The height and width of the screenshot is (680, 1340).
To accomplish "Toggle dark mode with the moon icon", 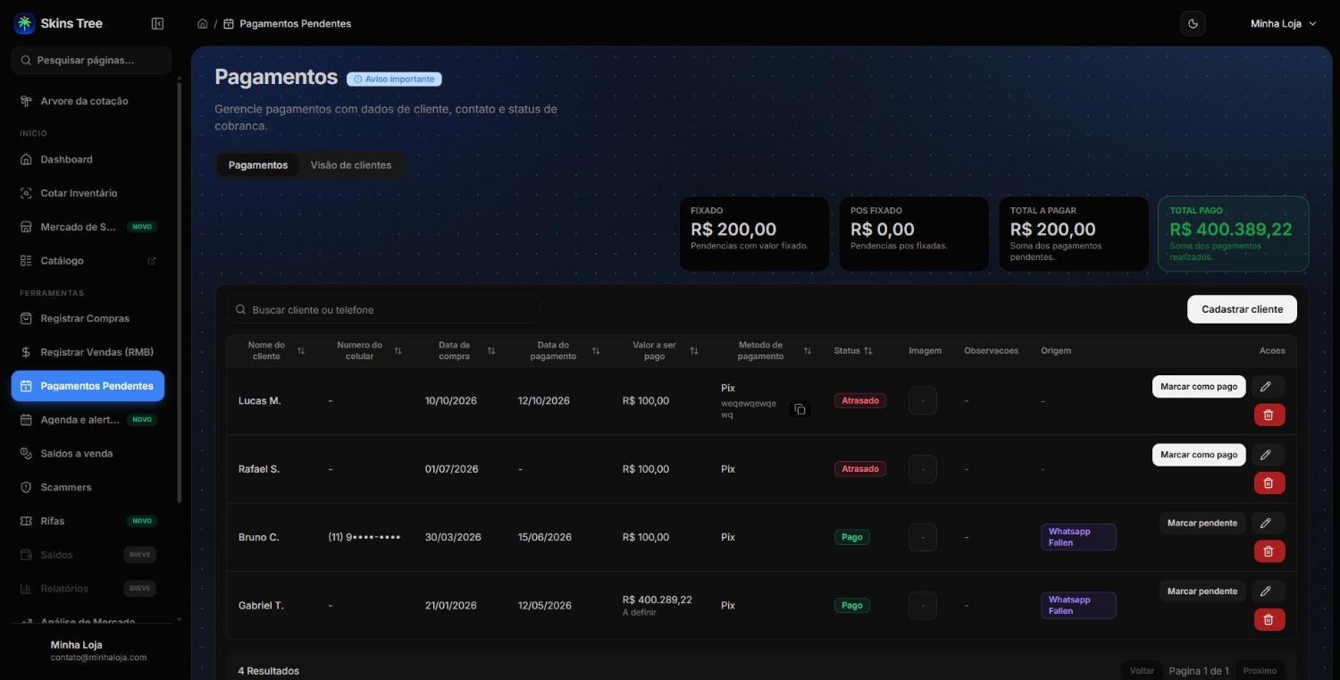I will 1193,24.
